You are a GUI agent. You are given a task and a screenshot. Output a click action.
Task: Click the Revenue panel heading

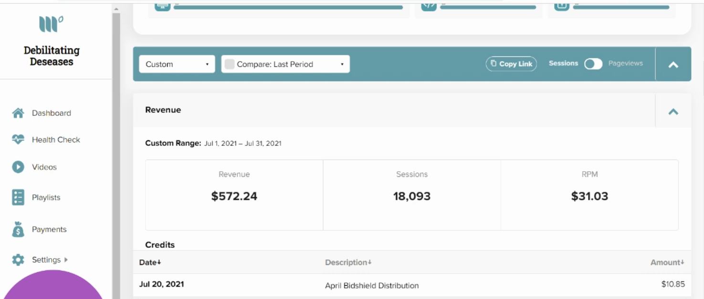click(x=163, y=110)
